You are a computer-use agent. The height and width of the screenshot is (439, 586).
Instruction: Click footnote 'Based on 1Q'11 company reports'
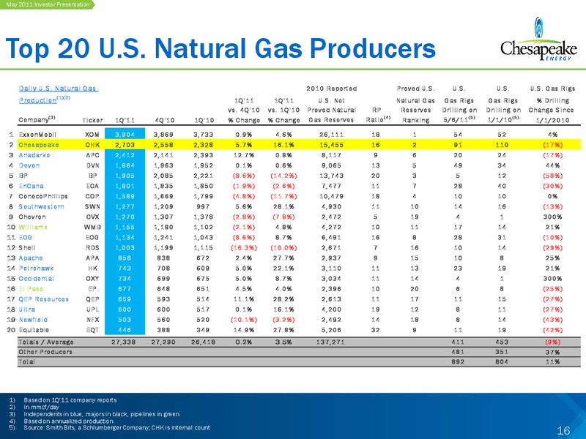(x=70, y=400)
